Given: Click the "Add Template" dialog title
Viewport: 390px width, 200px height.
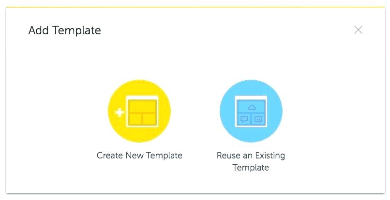Looking at the screenshot, I should [x=65, y=30].
